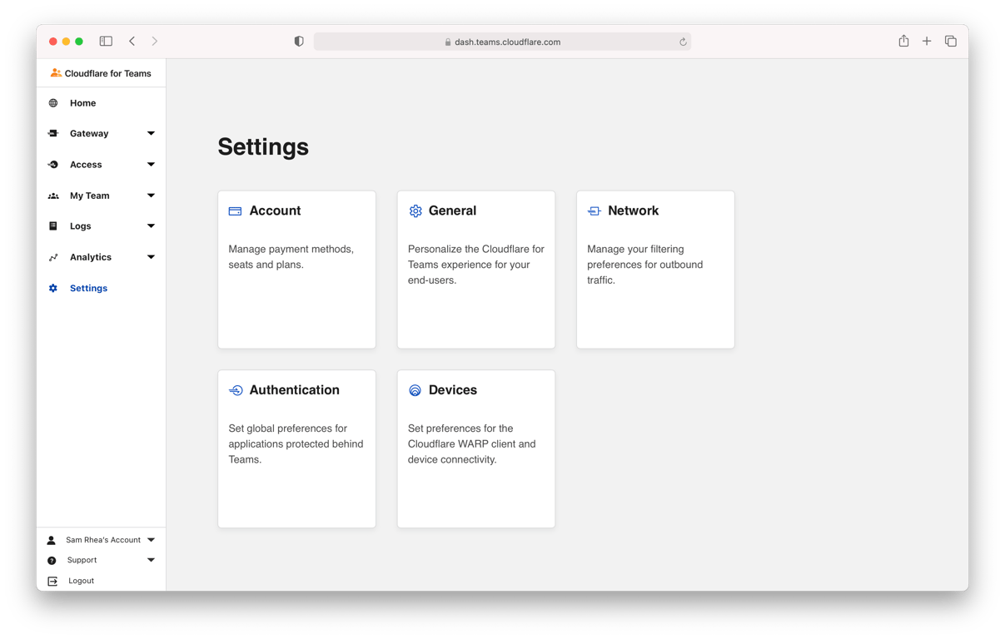Open the Account card payment icon
Viewport: 1005px width, 639px height.
click(x=235, y=211)
